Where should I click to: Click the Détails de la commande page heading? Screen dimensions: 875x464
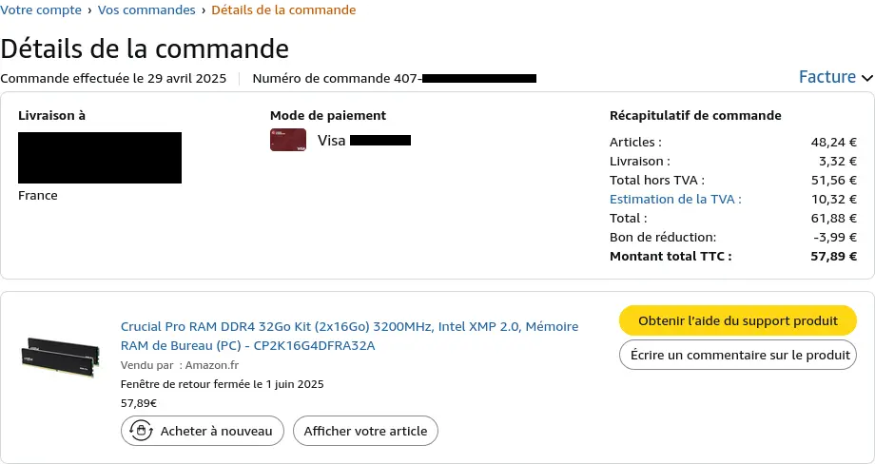145,48
